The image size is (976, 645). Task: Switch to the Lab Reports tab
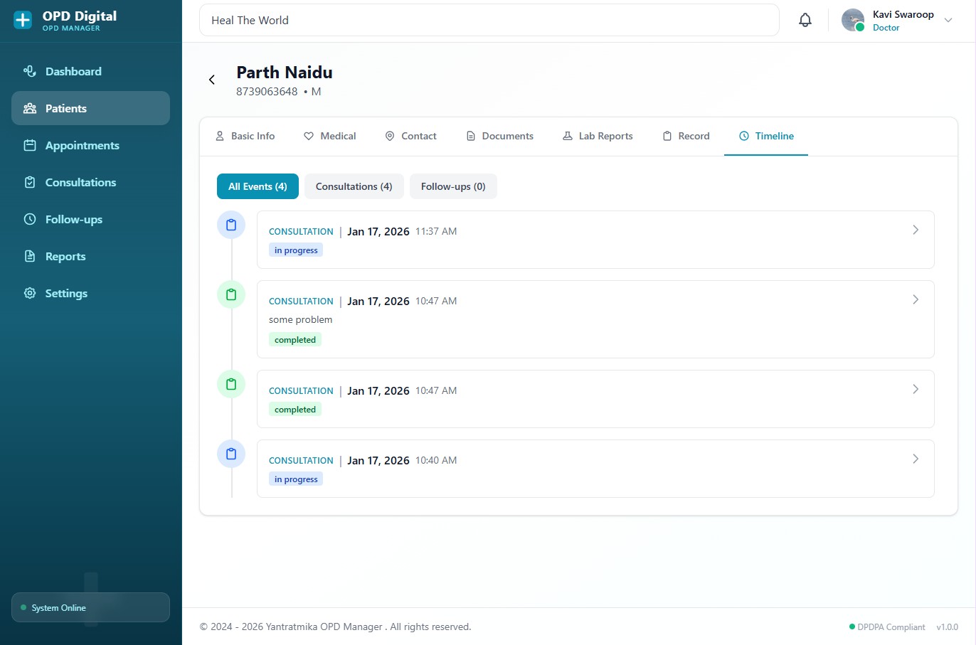[598, 136]
